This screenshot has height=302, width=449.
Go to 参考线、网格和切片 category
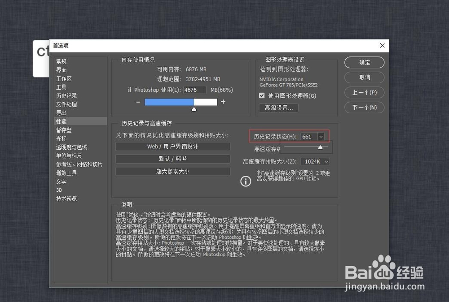pyautogui.click(x=79, y=164)
